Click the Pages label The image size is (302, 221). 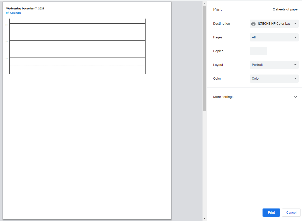coord(218,37)
